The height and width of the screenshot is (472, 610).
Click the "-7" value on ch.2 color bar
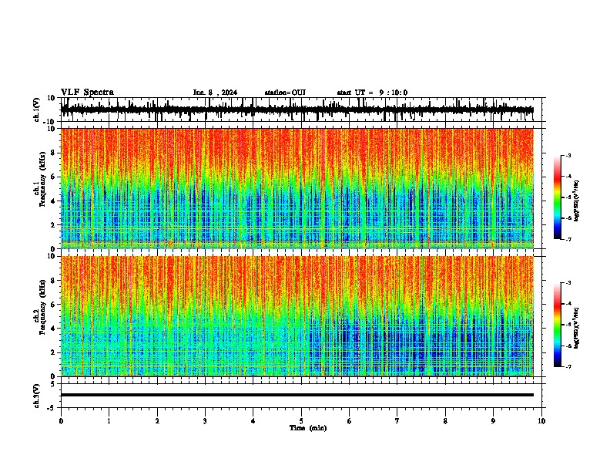coord(568,366)
